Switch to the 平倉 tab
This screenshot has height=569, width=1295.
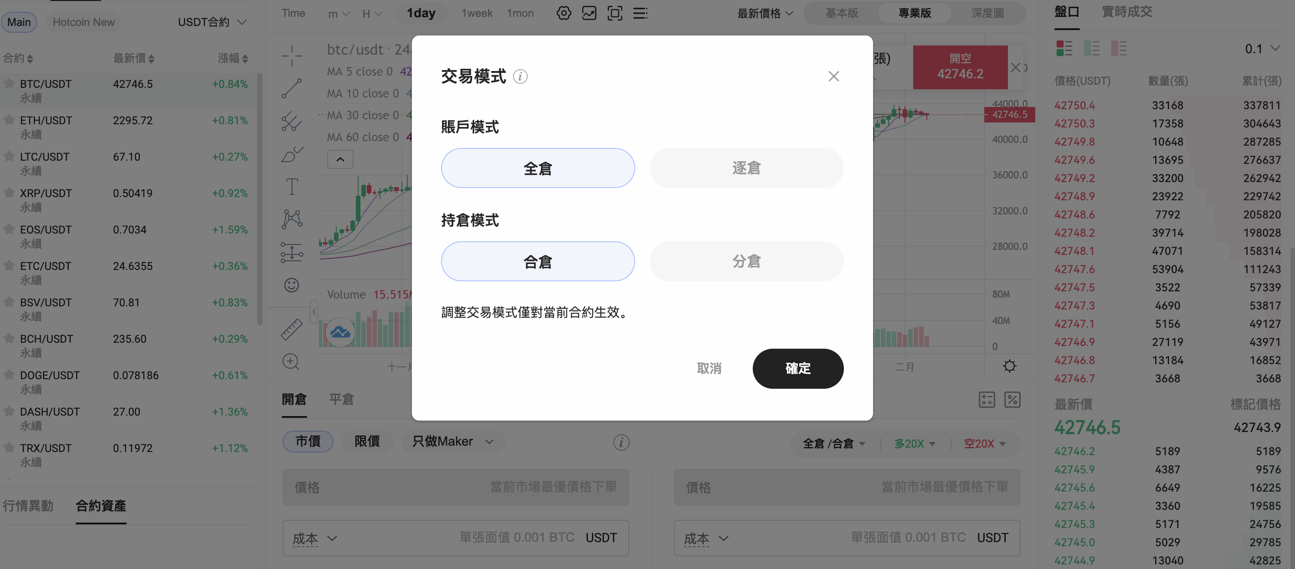pos(341,399)
